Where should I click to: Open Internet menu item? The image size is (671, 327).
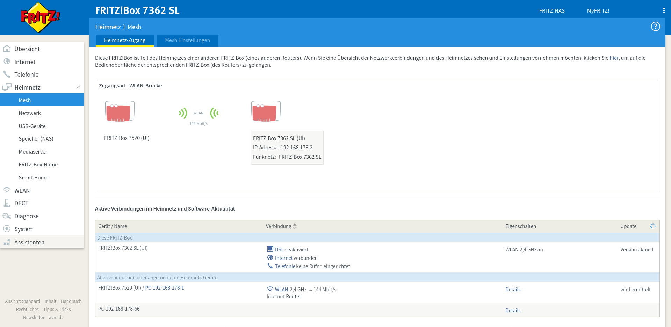coord(42,62)
